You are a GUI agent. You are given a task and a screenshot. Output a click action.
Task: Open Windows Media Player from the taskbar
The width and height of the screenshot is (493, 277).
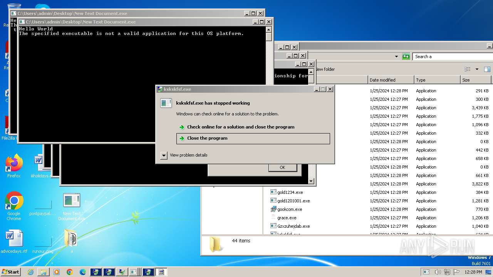(57, 272)
